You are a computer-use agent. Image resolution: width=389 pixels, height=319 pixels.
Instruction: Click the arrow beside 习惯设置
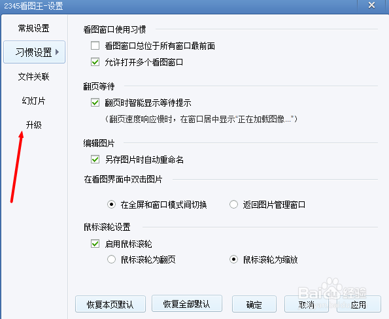point(58,52)
